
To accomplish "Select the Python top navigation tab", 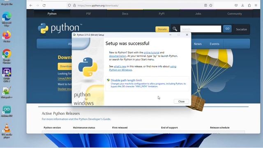I will [52, 14].
